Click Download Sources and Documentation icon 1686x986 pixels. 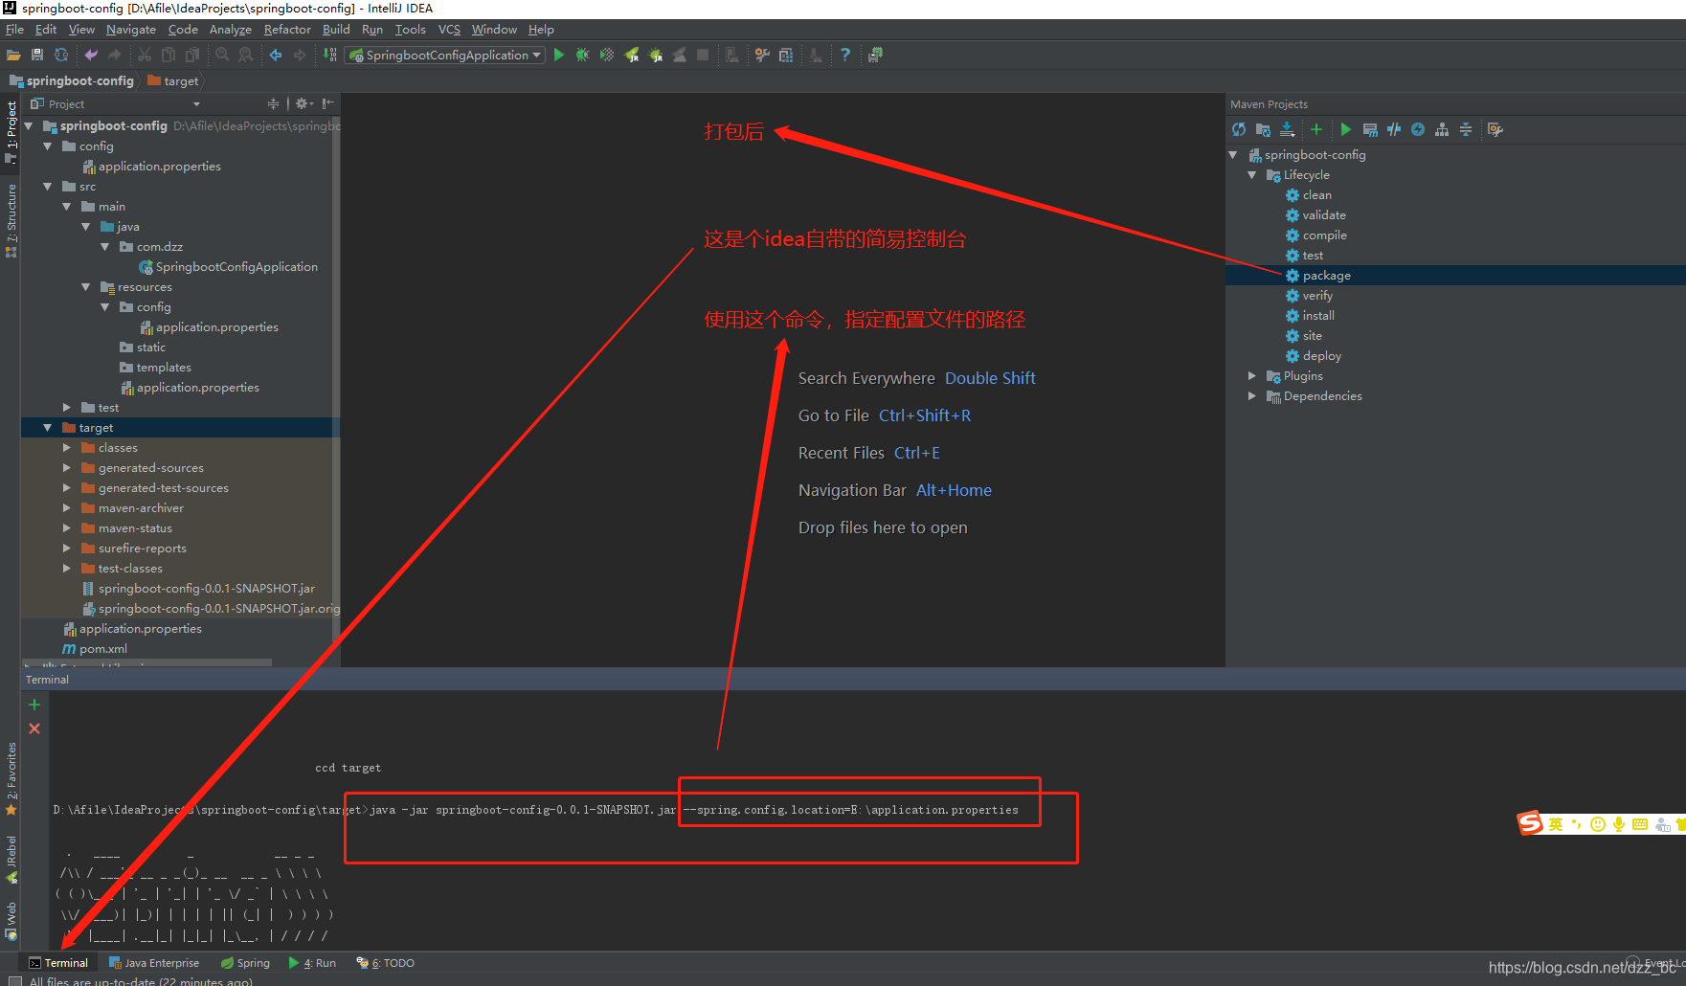point(1287,129)
